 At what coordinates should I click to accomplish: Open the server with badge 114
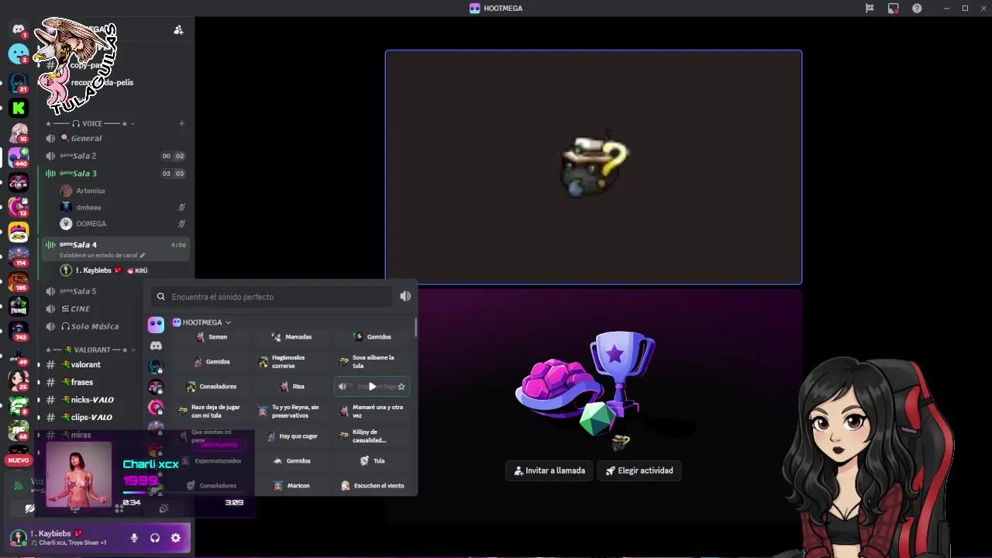tap(19, 257)
